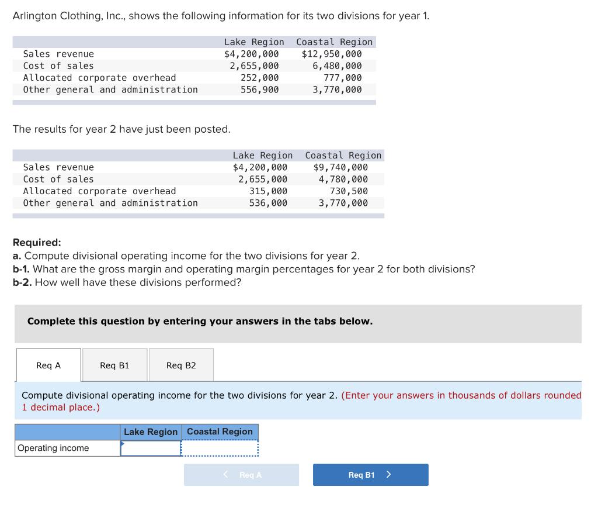The width and height of the screenshot is (598, 521).
Task: Click the 'Complete this question' banner text
Action: [200, 321]
